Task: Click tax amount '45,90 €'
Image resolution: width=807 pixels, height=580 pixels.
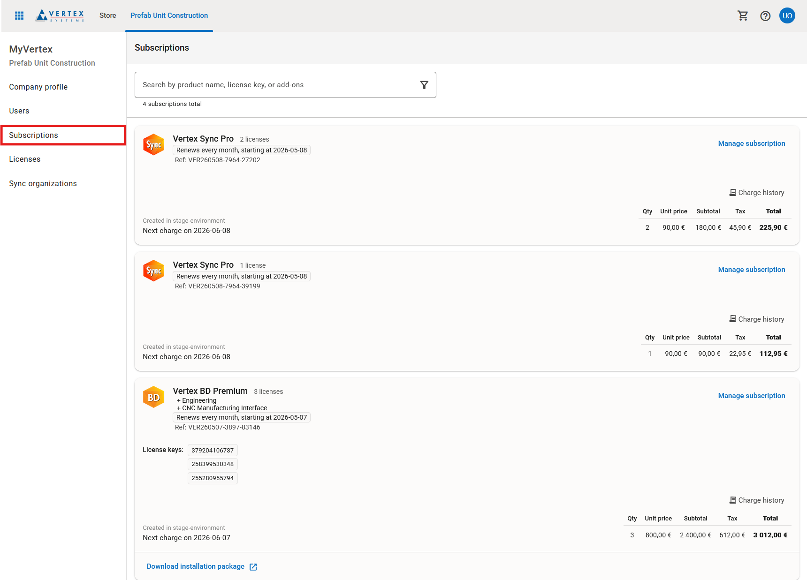Action: coord(740,227)
